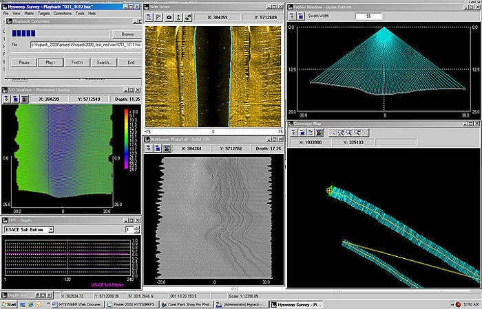Switch to Roster 2004 HYSWEEPS taskbar item
The image size is (482, 309).
coord(132,305)
